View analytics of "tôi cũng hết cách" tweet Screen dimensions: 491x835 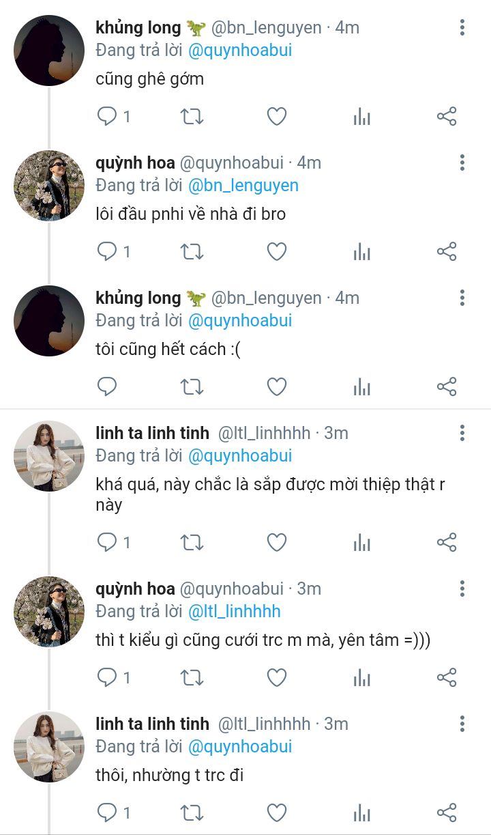[362, 387]
